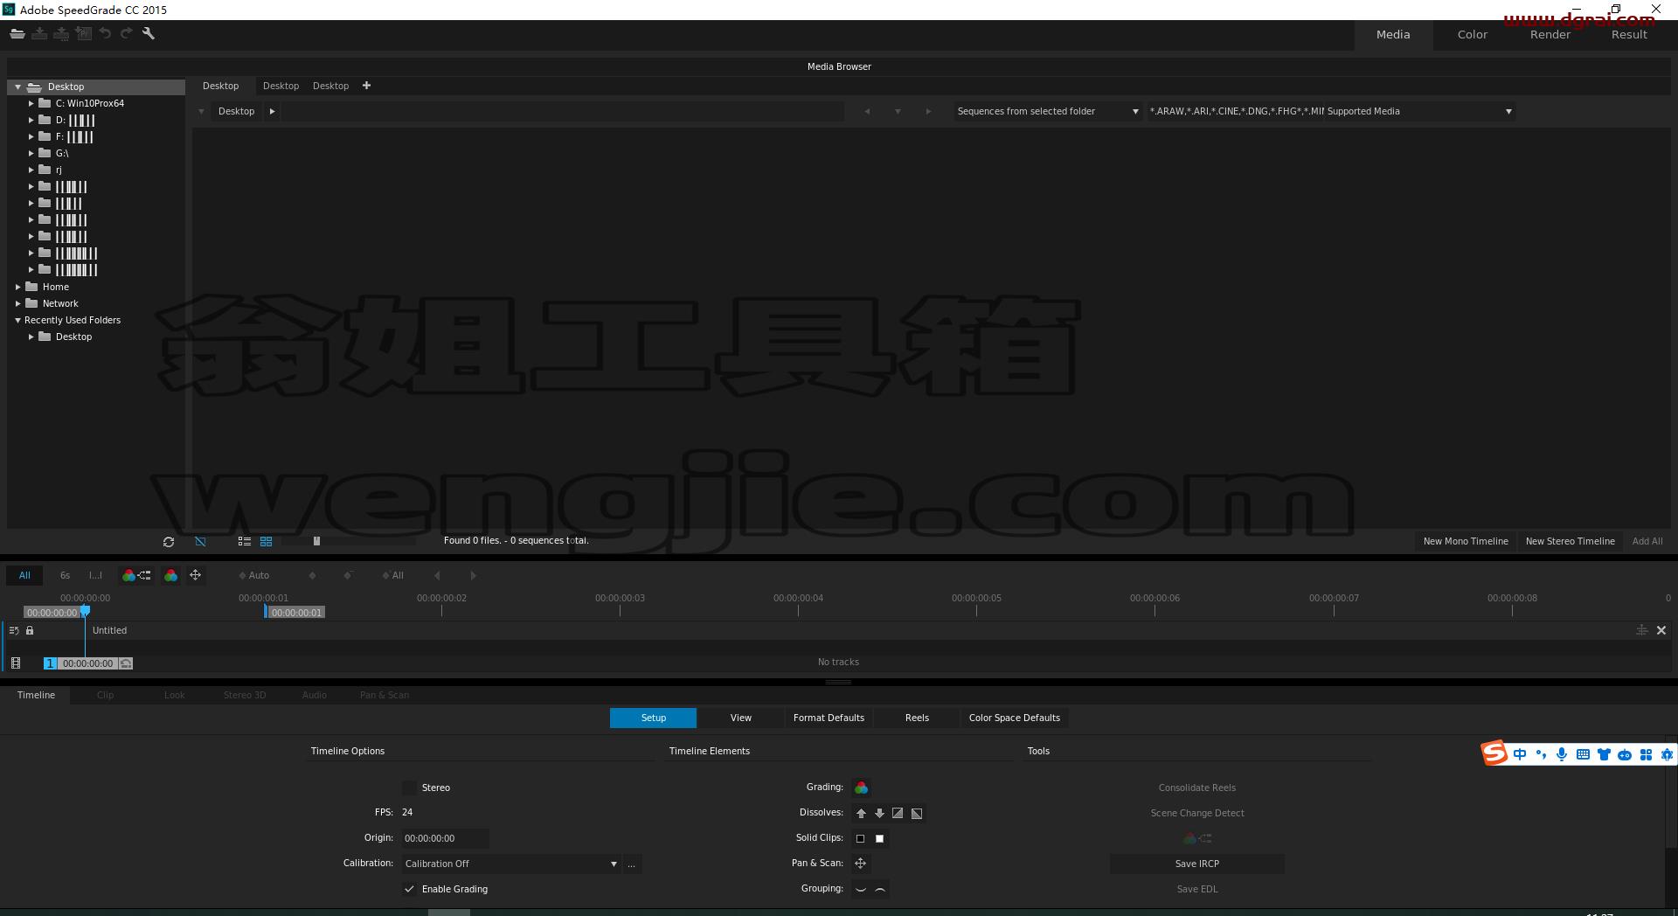Switch media browser to list view

[245, 542]
